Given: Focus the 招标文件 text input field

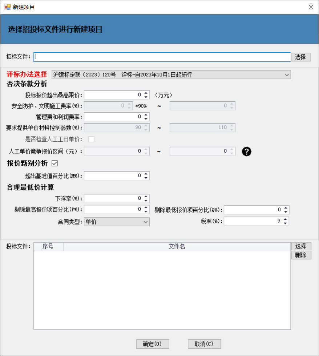Looking at the screenshot, I should [x=162, y=57].
